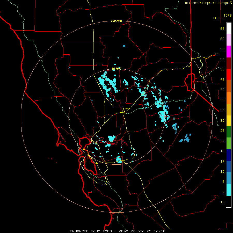233x233 pixels.
Task: Click the "18" legend value
Action: (x=222, y=151)
